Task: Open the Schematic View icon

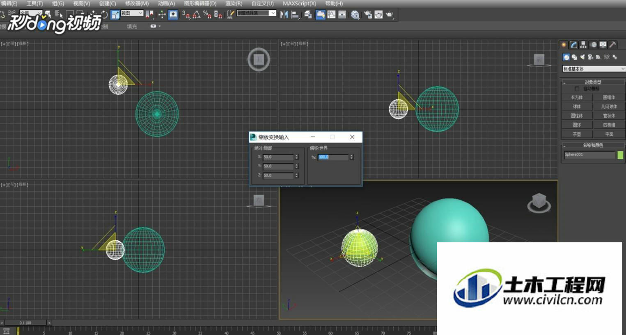Action: [342, 15]
